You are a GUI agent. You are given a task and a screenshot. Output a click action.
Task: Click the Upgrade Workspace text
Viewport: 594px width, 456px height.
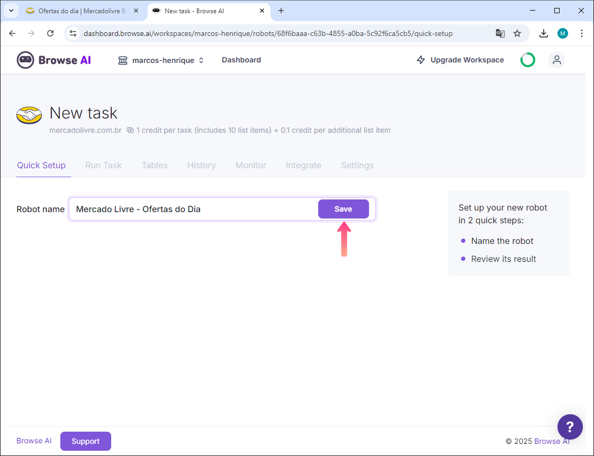coord(467,60)
